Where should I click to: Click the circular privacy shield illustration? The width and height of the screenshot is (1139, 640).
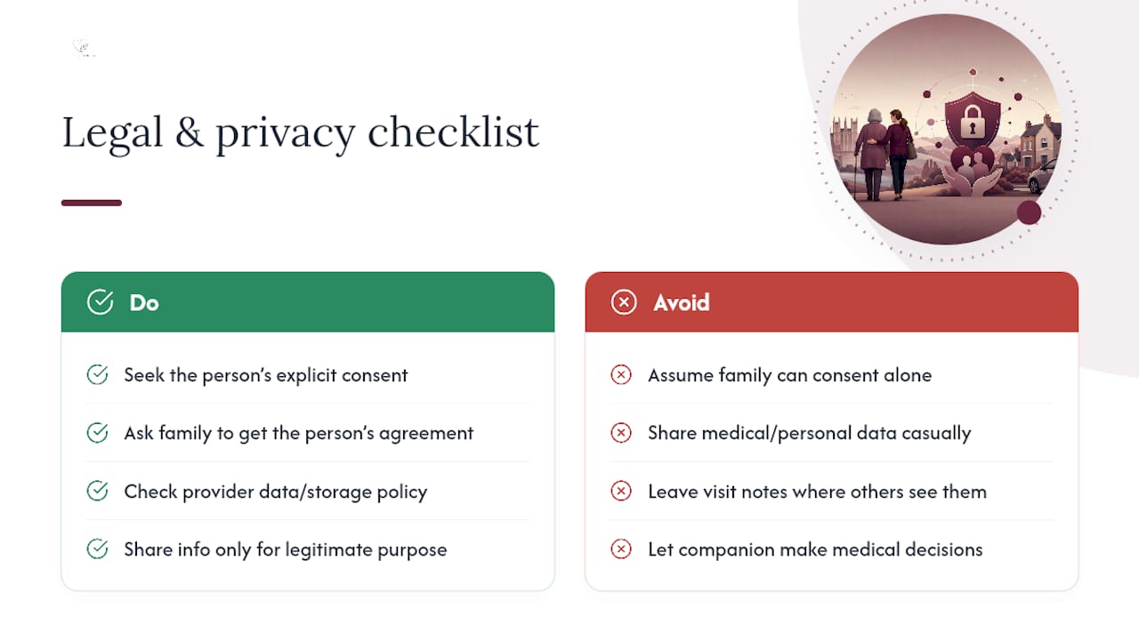click(x=946, y=129)
